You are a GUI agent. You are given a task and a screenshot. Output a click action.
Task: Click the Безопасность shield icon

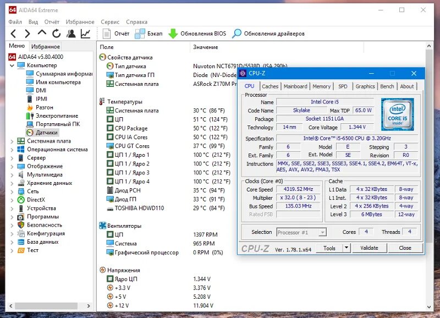pos(21,225)
